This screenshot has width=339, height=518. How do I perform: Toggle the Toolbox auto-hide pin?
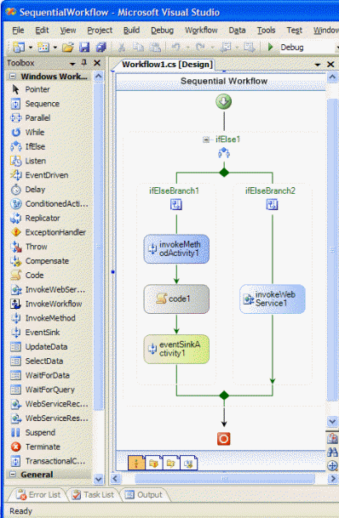coord(84,62)
